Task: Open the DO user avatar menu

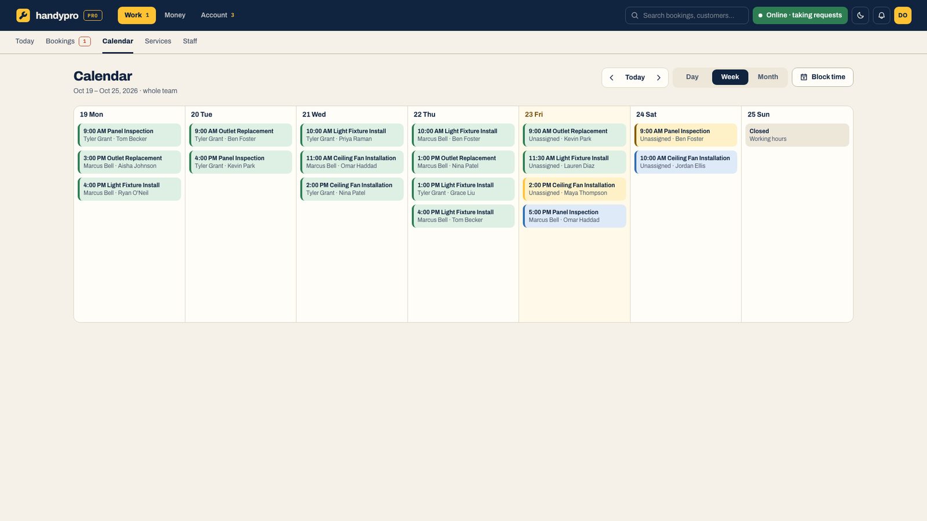Action: click(903, 15)
